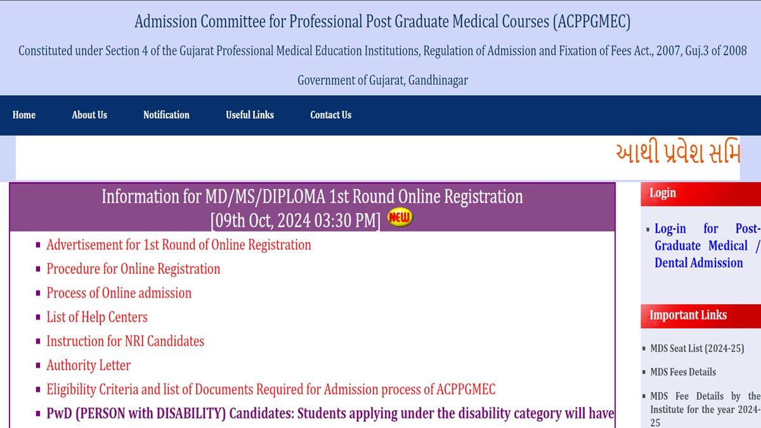The width and height of the screenshot is (761, 428).
Task: Open the Notification menu
Action: coord(166,115)
